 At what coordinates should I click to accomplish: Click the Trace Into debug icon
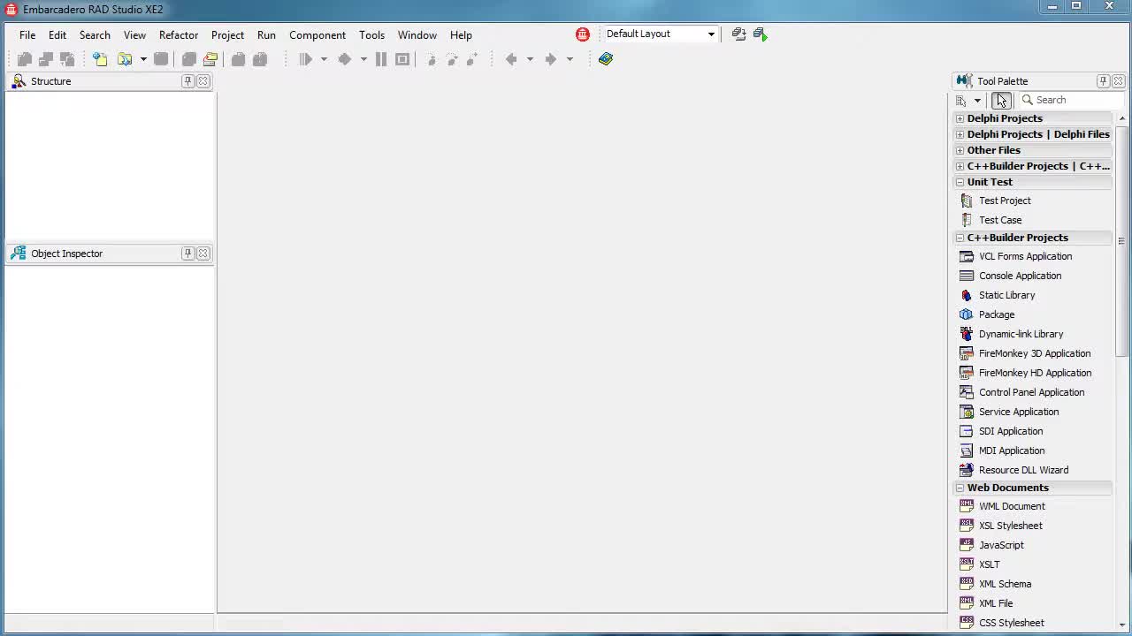(432, 59)
